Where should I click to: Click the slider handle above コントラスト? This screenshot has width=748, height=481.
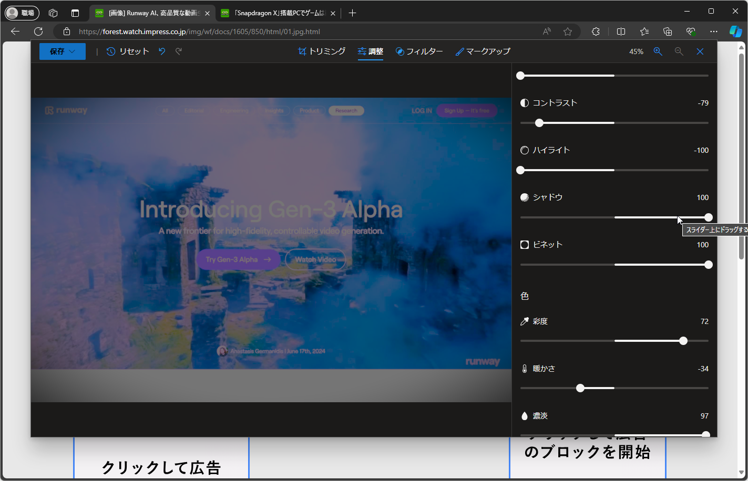click(x=520, y=76)
